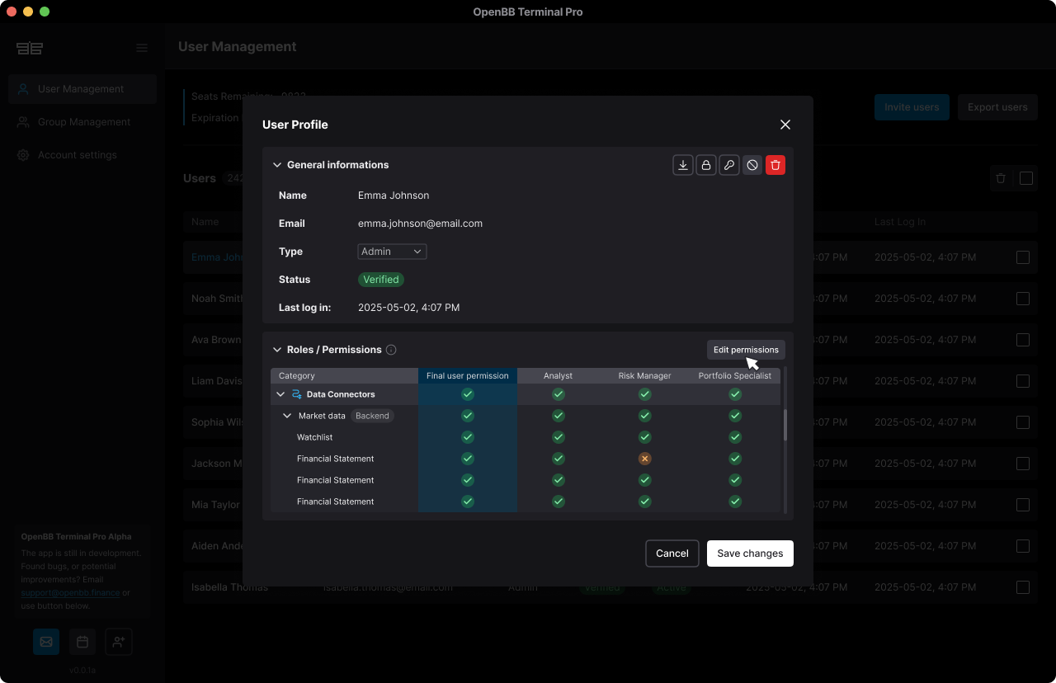This screenshot has width=1056, height=683.
Task: Click the Data Connectors check under Risk Manager
Action: [x=645, y=394]
